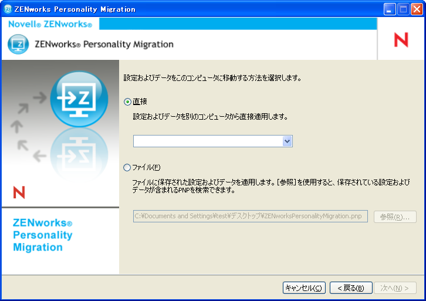426x301 pixels.
Task: Click the small red N logo in sidebar
Action: [x=19, y=192]
